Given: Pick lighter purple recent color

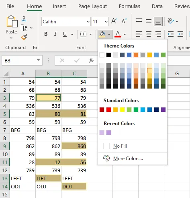Looking at the screenshot, I should (102, 132).
